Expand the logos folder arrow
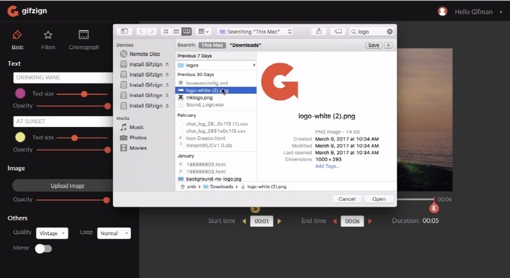 pos(254,65)
